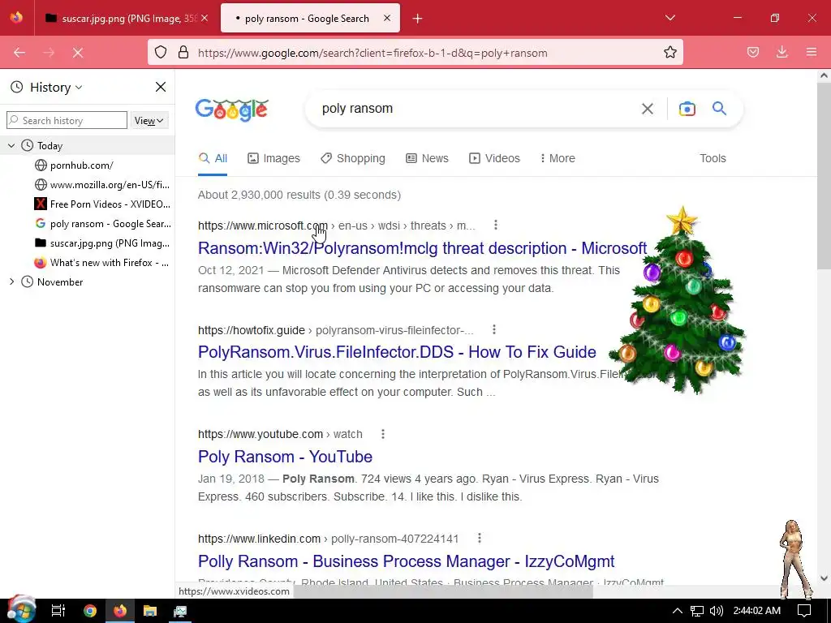The height and width of the screenshot is (623, 831).
Task: Search by image camera icon
Action: click(687, 109)
